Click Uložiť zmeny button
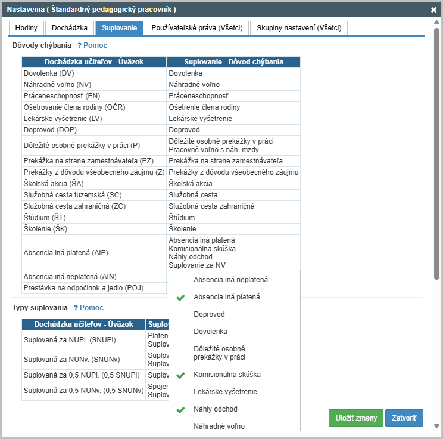The width and height of the screenshot is (443, 439). [x=356, y=418]
